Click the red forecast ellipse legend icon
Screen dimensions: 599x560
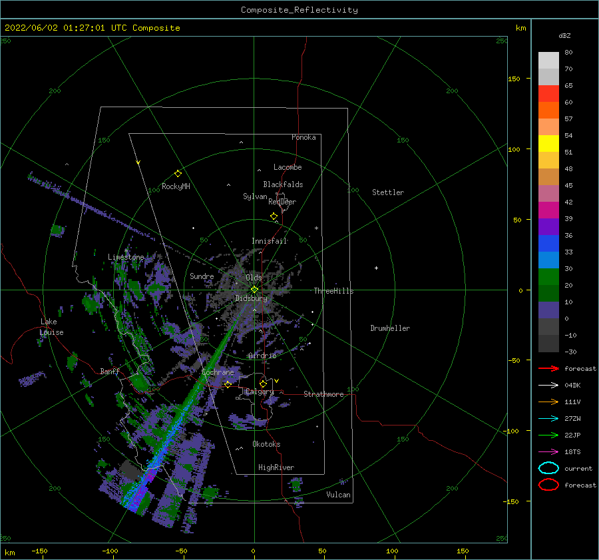pos(548,485)
